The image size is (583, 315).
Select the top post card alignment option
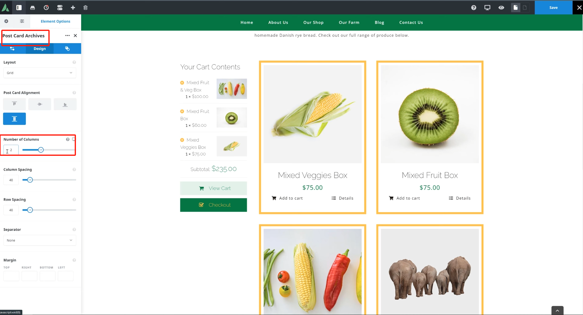14,104
